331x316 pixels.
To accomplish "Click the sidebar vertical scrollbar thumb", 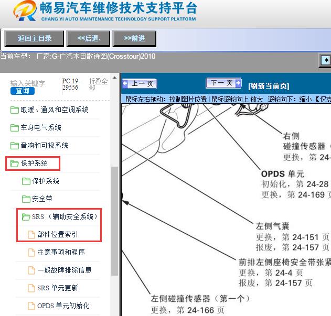I will coord(114,221).
